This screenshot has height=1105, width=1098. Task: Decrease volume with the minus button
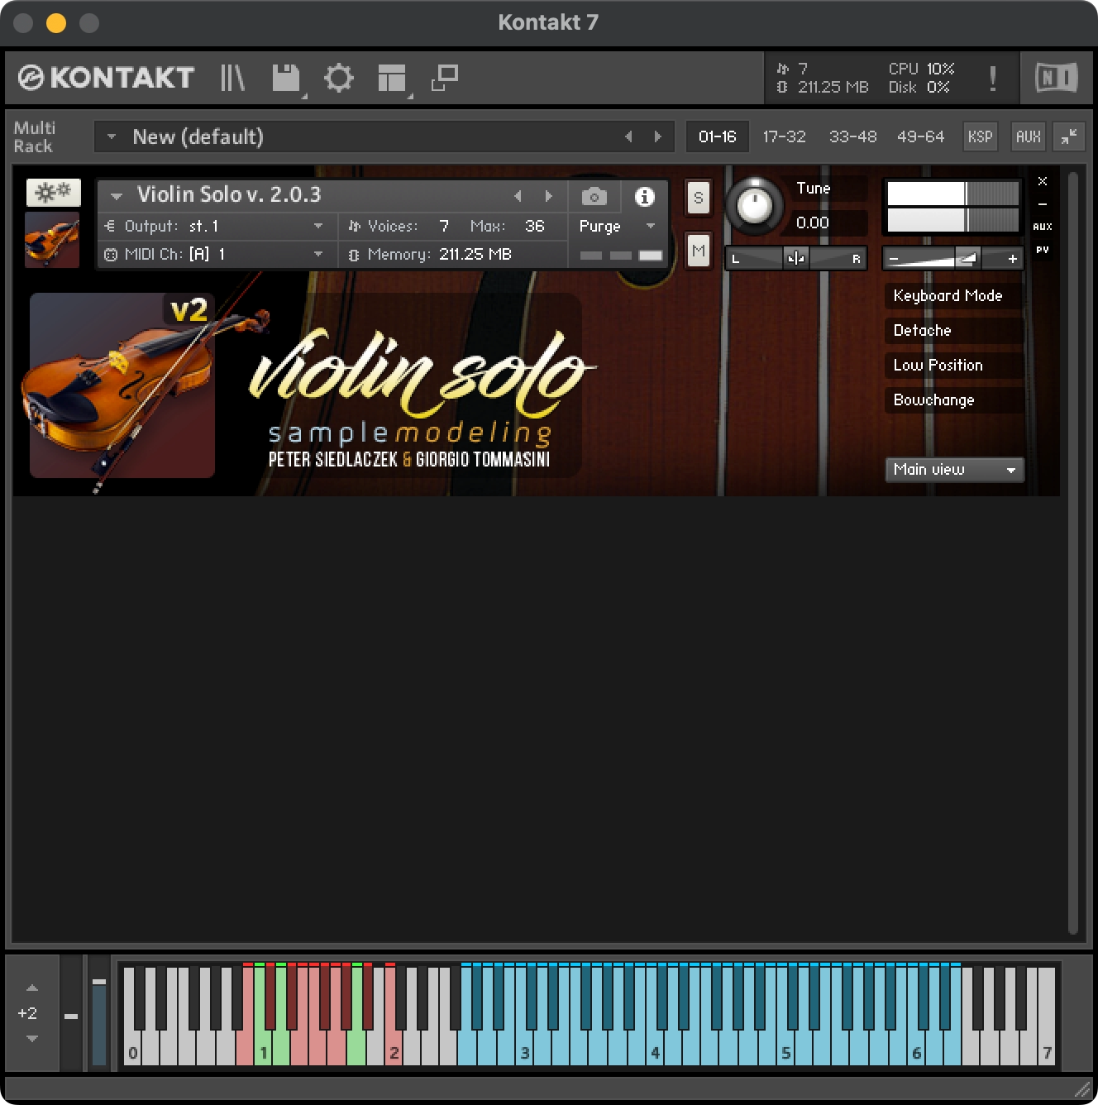click(894, 259)
